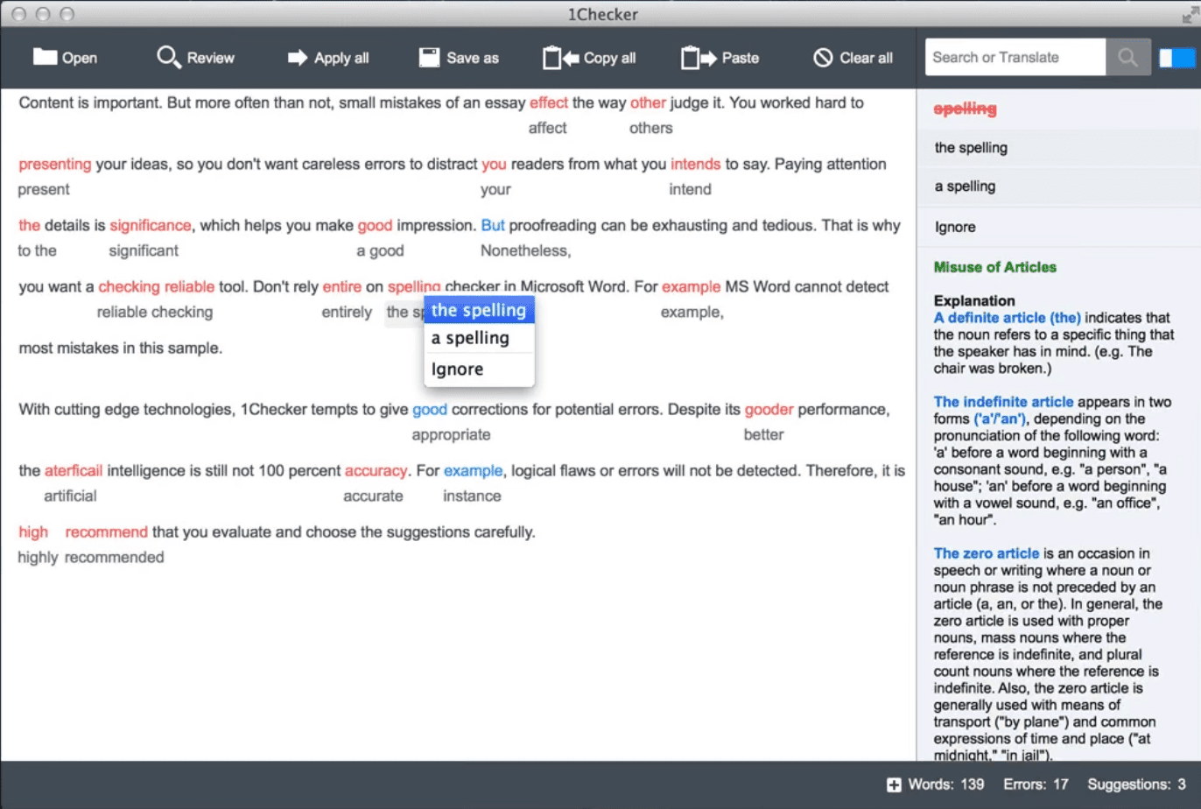Image resolution: width=1201 pixels, height=809 pixels.
Task: Click the fullscreen arrows in title bar
Action: click(x=1190, y=14)
